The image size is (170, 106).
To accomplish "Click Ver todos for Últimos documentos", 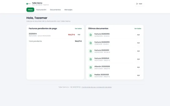I will [x=138, y=29].
